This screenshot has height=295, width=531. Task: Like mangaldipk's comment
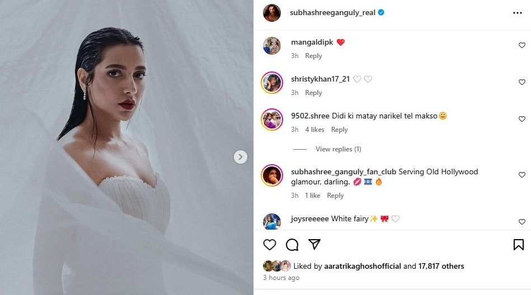point(522,45)
